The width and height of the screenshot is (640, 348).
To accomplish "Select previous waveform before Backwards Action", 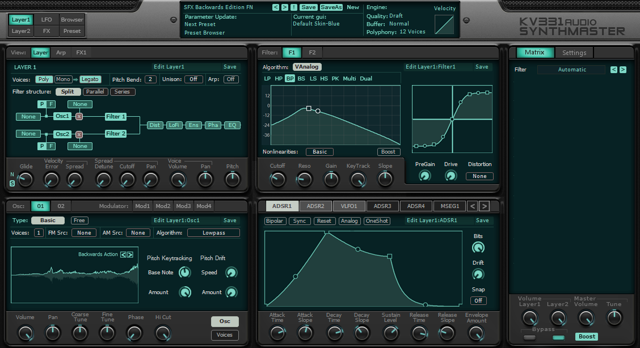I will [x=123, y=254].
